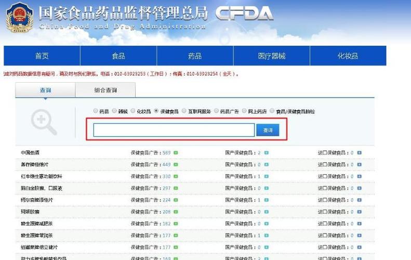Image resolution: width=411 pixels, height=260 pixels.
Task: Expand 国产保健食品 plus in 纽崔莱牌倍立健片 row
Action: click(x=267, y=247)
